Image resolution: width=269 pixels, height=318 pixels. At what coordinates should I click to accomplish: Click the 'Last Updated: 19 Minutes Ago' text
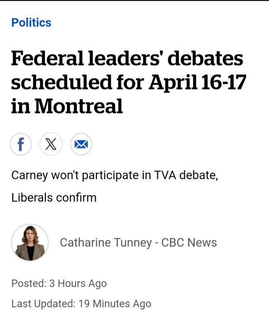coord(81,304)
